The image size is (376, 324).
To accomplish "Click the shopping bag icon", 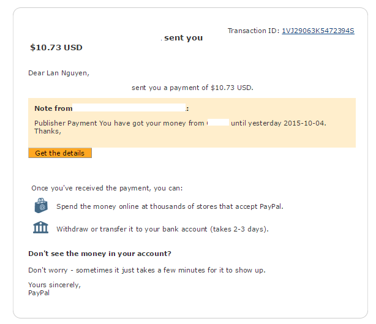I will (x=40, y=206).
